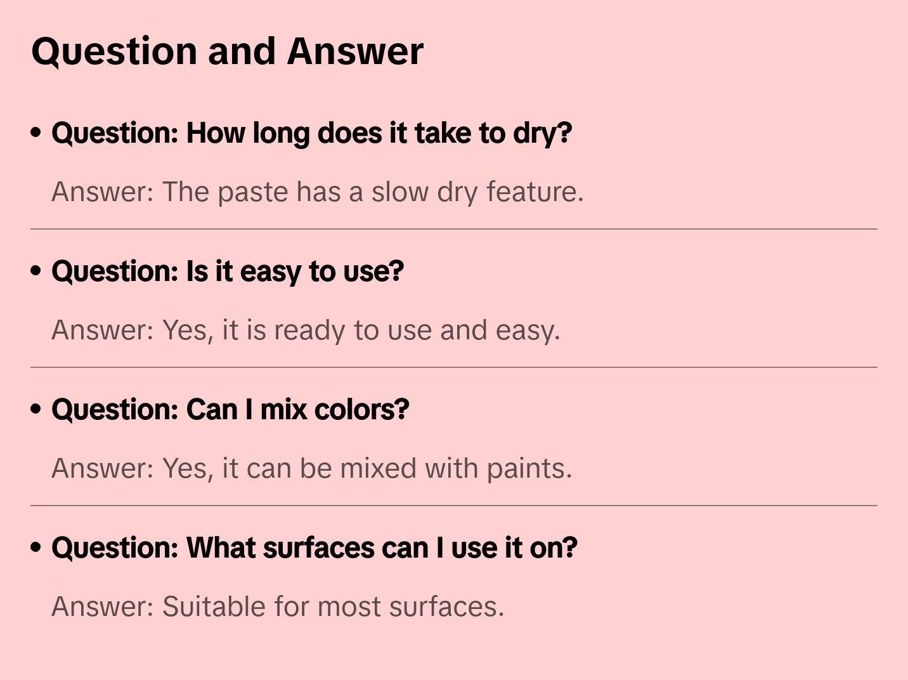Click the bullet beside the surfaces question

pyautogui.click(x=36, y=547)
